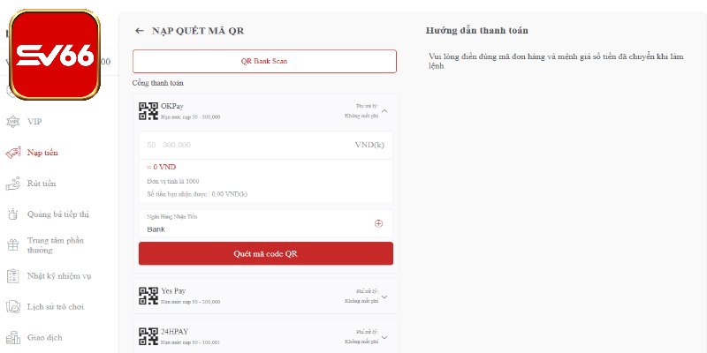Collapse the OKPay payment gateway section
The image size is (707, 353).
click(x=384, y=111)
